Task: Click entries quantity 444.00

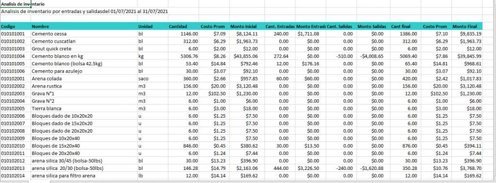Action: 280,168
